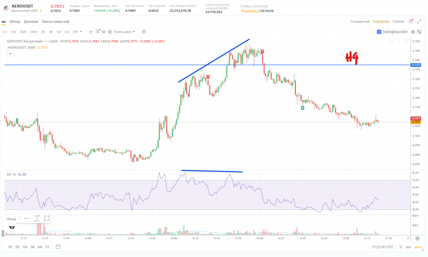Click blue TradingView Alert clock icon
Screen dimensions: 428x257
coord(379,32)
